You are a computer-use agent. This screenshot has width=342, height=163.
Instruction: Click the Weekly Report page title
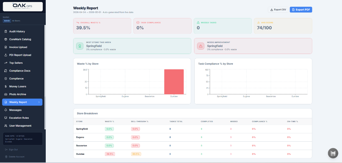[85, 8]
